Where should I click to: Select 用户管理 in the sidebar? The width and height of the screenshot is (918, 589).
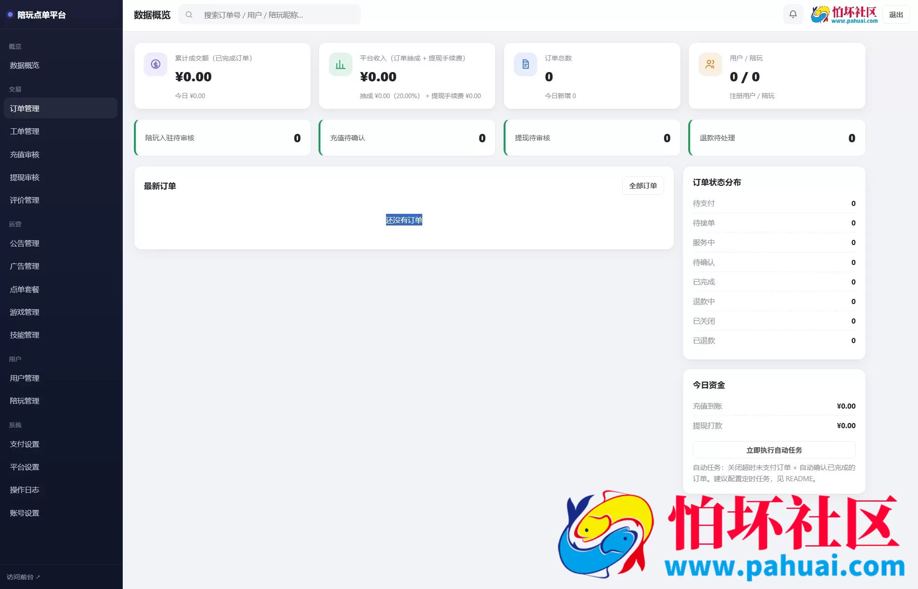click(60, 378)
